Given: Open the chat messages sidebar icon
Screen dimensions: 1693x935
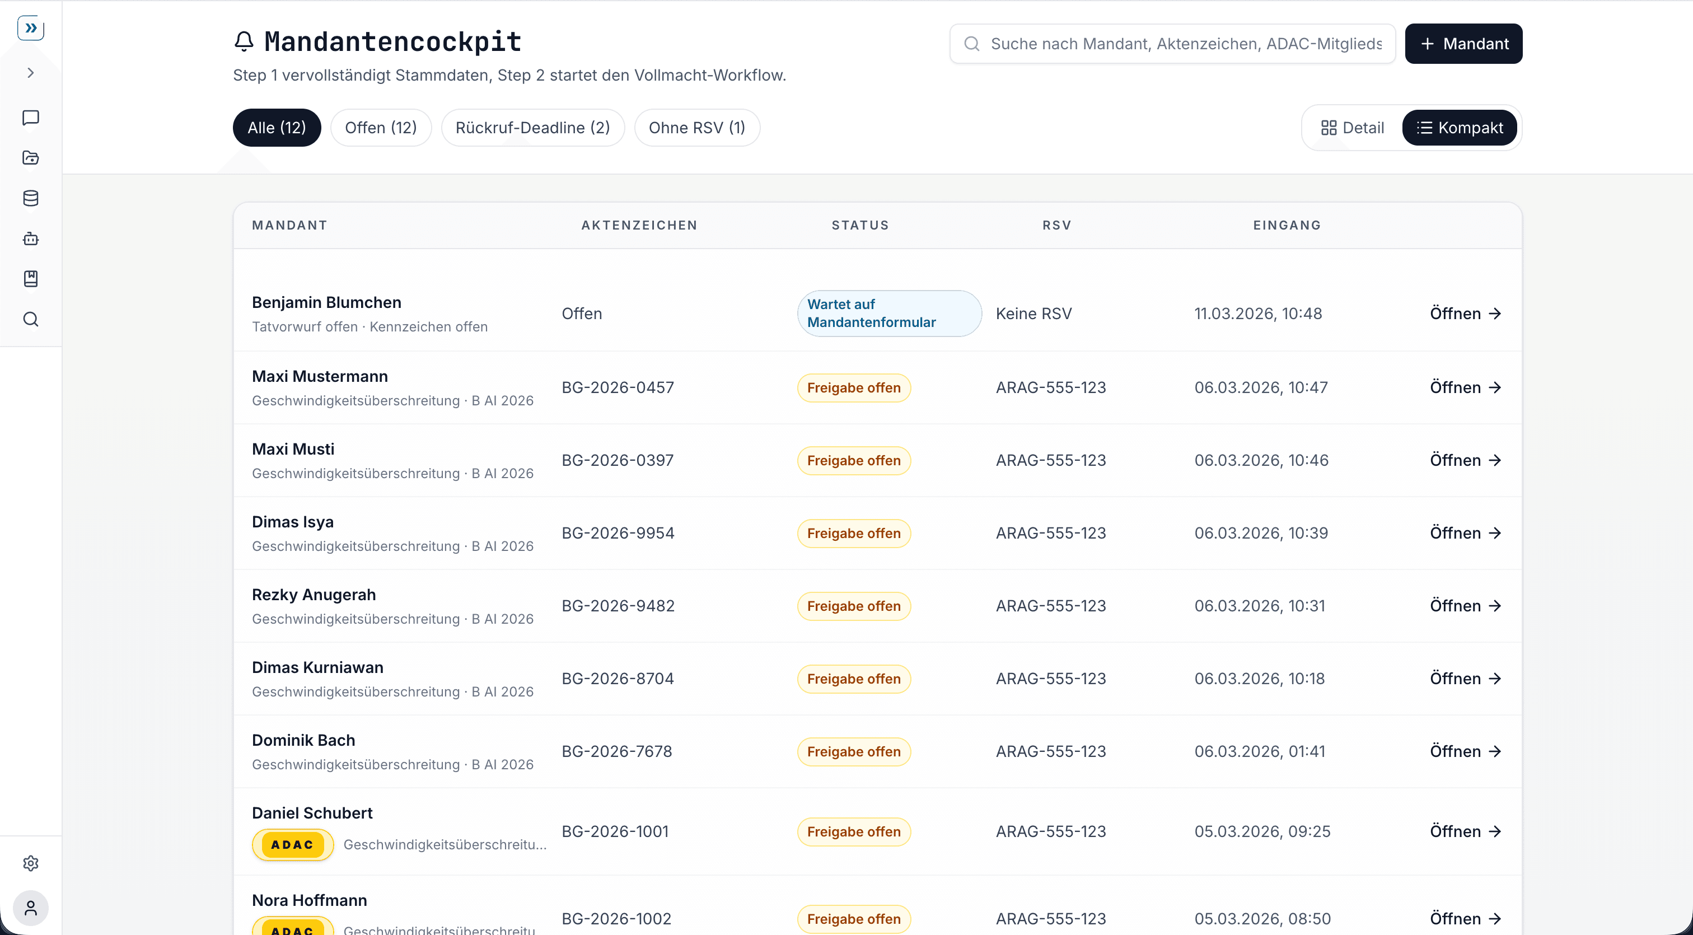Looking at the screenshot, I should tap(30, 118).
